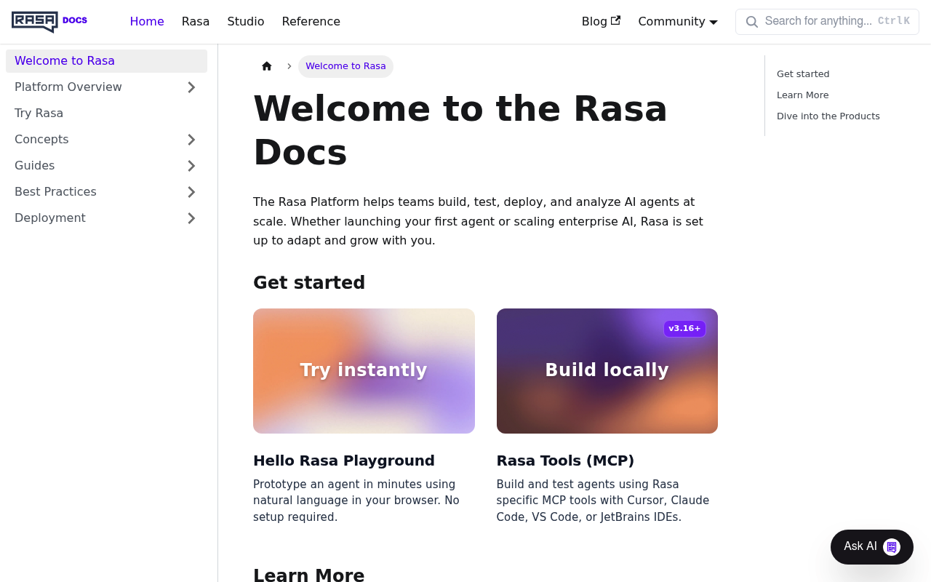Click the Blog external link icon

click(616, 20)
